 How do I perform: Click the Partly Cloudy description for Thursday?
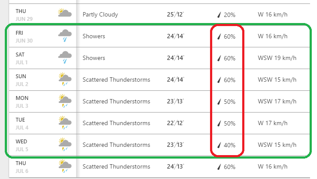click(100, 14)
